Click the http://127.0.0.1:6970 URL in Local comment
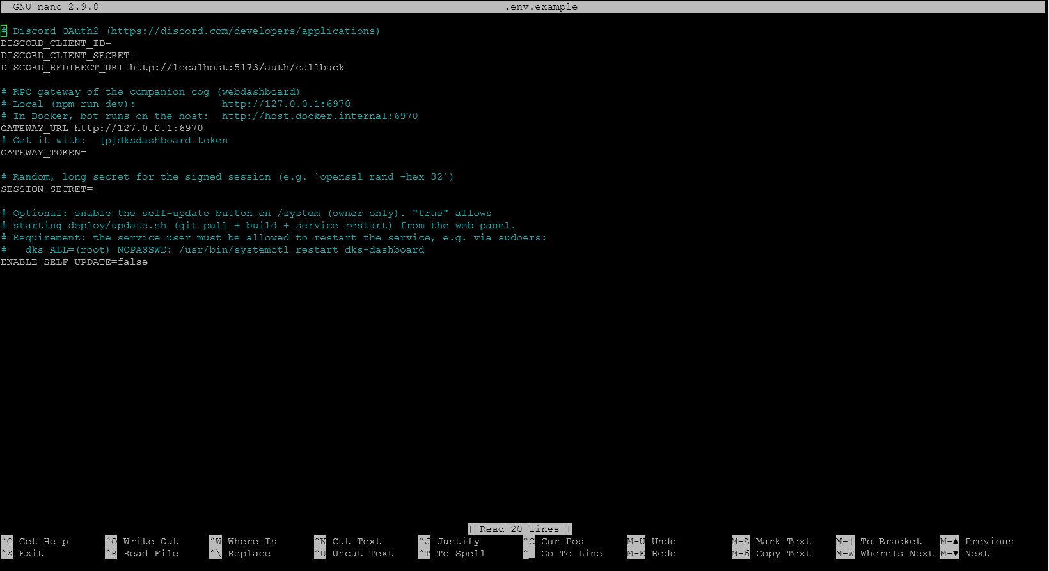The height and width of the screenshot is (571, 1049). pos(286,104)
